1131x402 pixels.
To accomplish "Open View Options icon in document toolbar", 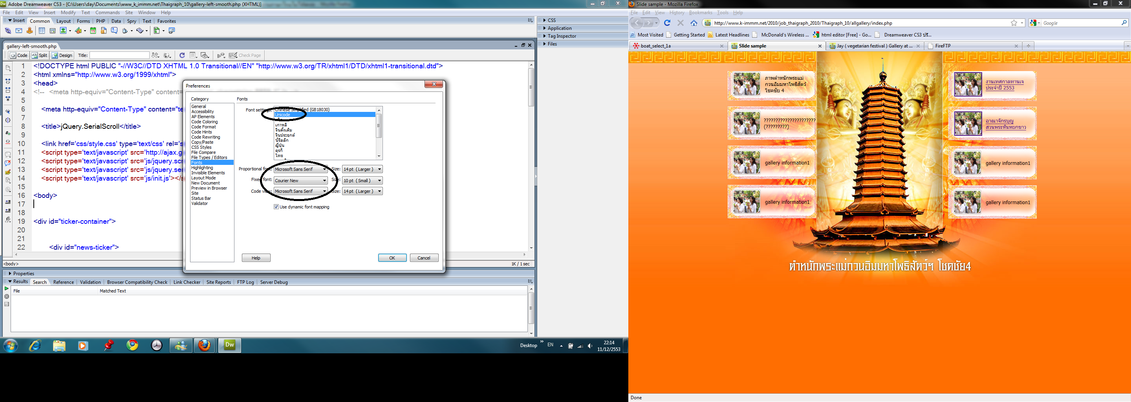I will coord(193,55).
